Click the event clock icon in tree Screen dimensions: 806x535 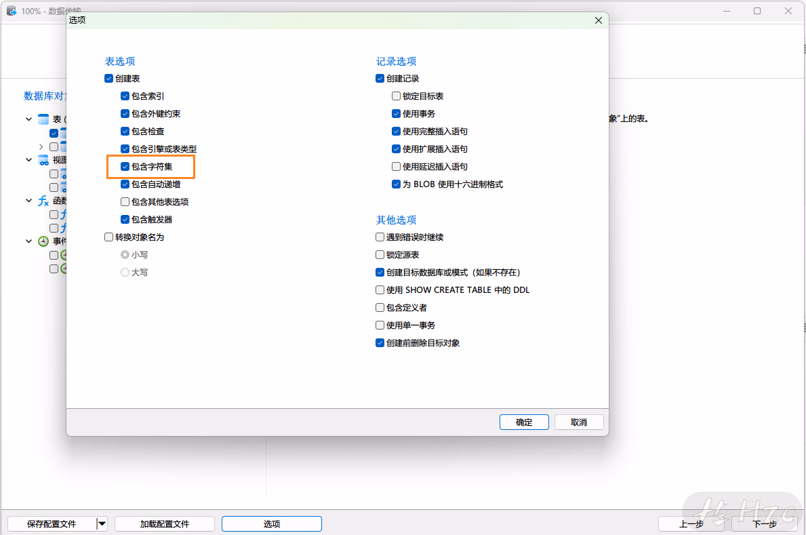pyautogui.click(x=43, y=241)
